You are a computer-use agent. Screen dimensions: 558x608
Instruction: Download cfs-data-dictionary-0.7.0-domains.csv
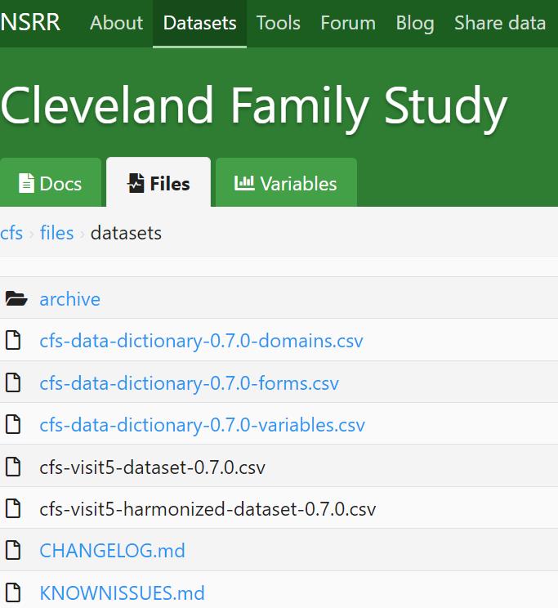pyautogui.click(x=201, y=341)
